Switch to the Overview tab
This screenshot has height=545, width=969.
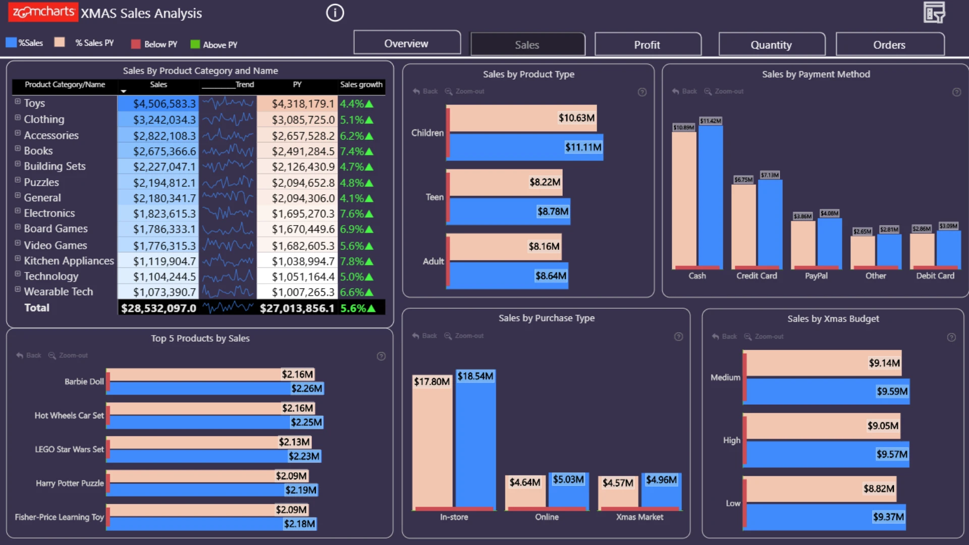[407, 43]
